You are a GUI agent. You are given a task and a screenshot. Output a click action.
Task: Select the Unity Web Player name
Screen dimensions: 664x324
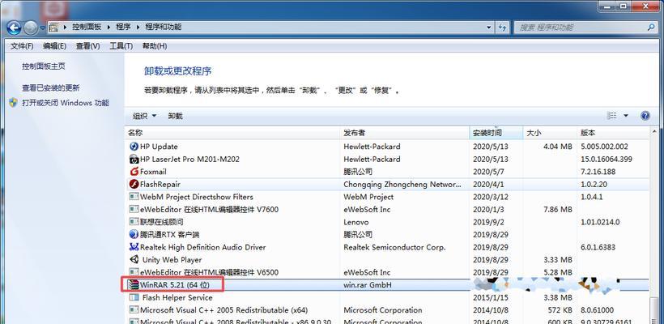[172, 260]
